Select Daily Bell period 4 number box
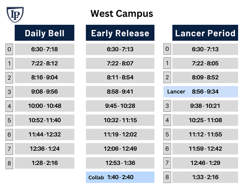Viewport: 243px width, 188px height. click(x=9, y=106)
